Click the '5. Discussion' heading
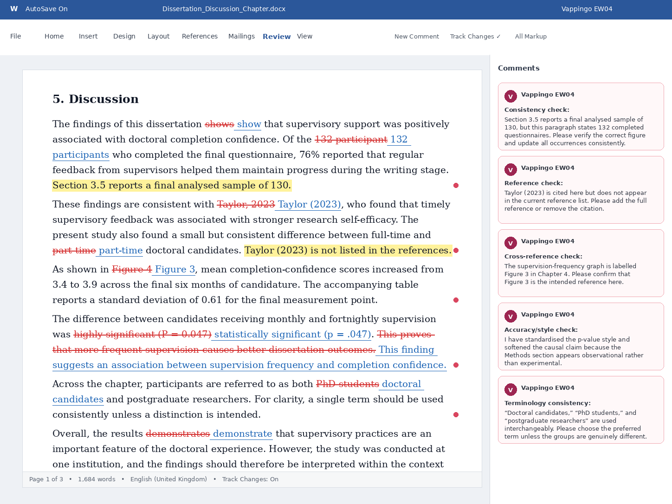672x504 pixels. coord(96,99)
